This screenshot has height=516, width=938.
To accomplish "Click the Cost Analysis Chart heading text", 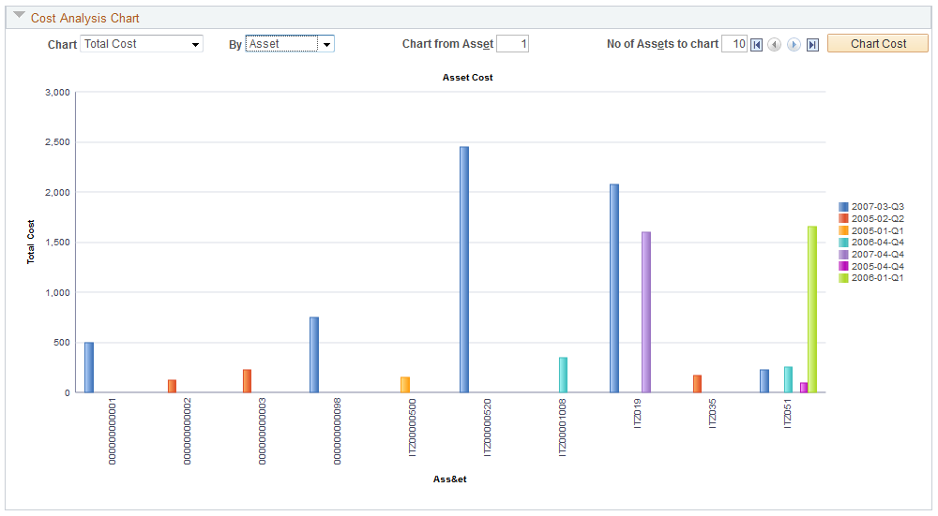I will click(x=85, y=19).
